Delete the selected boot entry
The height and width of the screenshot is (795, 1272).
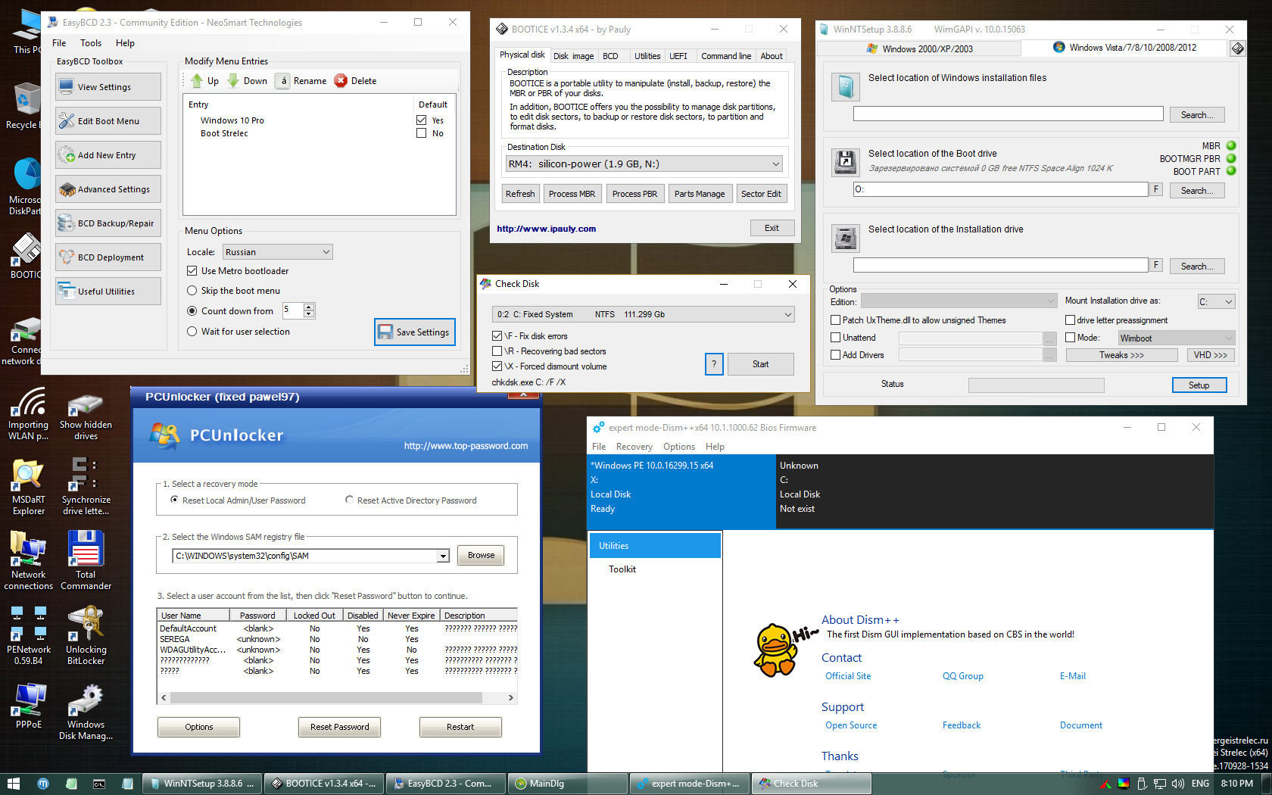coord(355,81)
